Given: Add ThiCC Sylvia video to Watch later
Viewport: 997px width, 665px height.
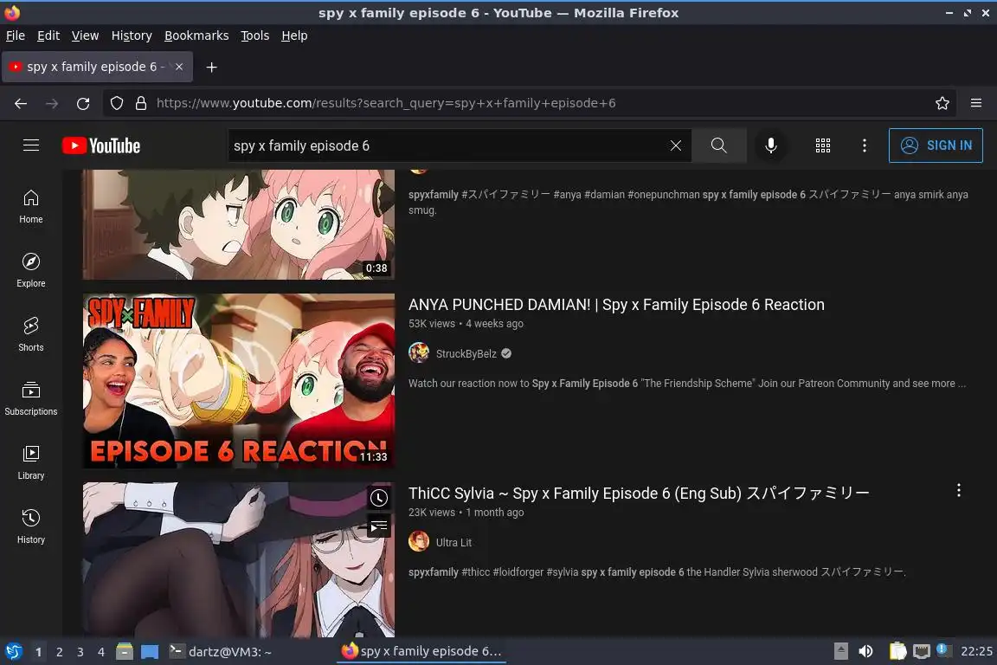Looking at the screenshot, I should point(379,498).
